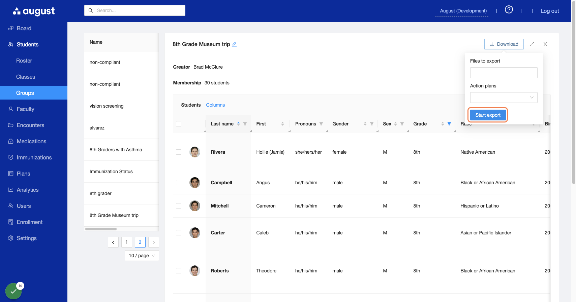This screenshot has width=576, height=302.
Task: Open Groups in the sidebar
Action: tap(34, 93)
